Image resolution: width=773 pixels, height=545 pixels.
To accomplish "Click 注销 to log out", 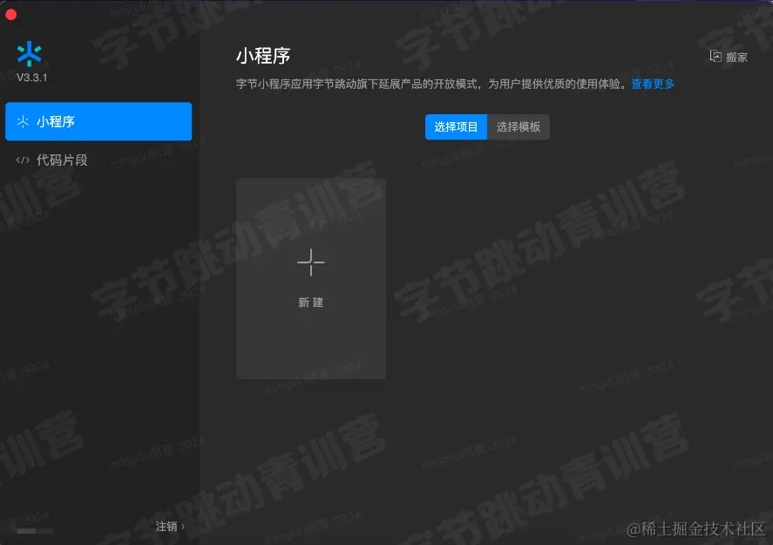I will [x=165, y=527].
